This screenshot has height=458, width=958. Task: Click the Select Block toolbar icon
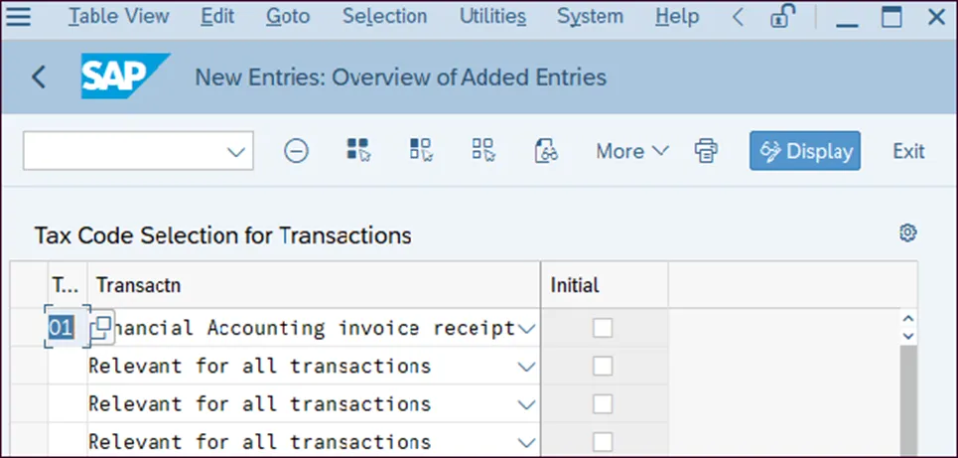(420, 151)
